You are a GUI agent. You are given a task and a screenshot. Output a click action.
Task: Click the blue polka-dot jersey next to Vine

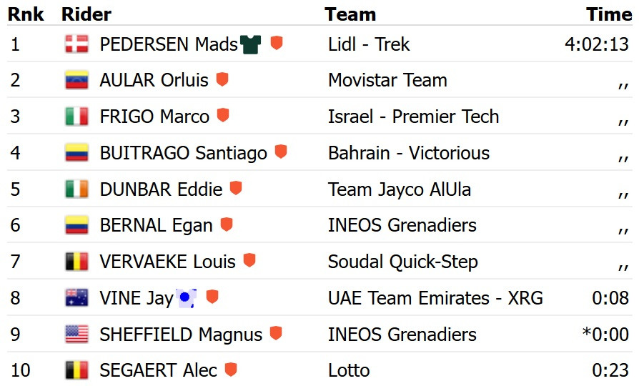(x=187, y=297)
